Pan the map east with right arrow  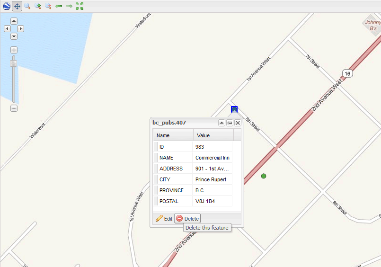21,29
